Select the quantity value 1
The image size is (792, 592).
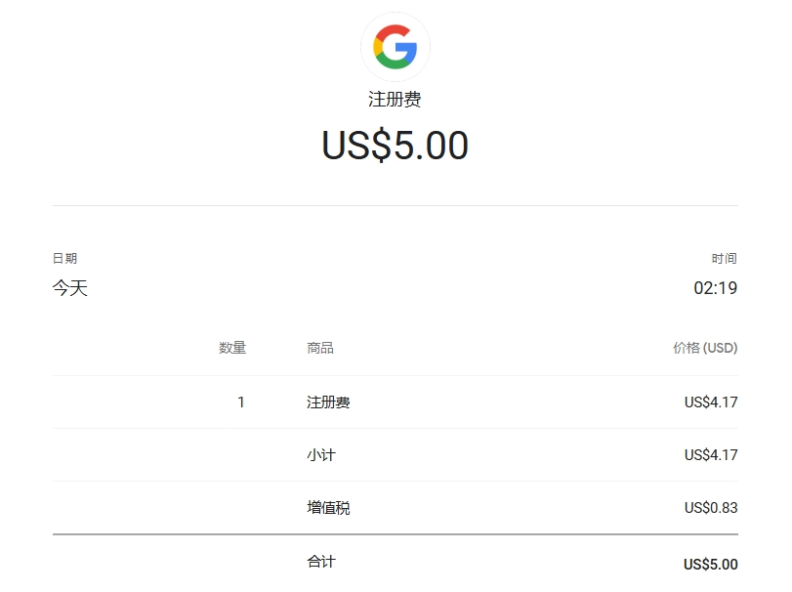click(x=241, y=402)
